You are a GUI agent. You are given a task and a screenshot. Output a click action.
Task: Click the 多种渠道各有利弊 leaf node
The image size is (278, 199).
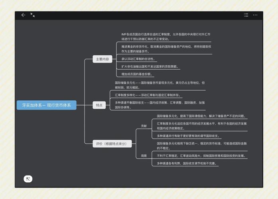click(187, 163)
